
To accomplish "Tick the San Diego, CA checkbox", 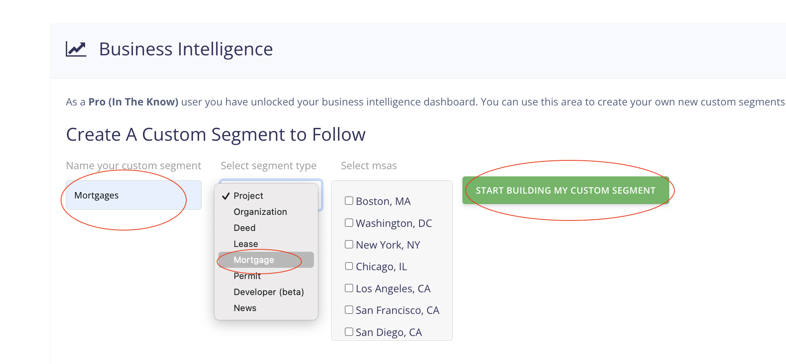I will point(349,332).
